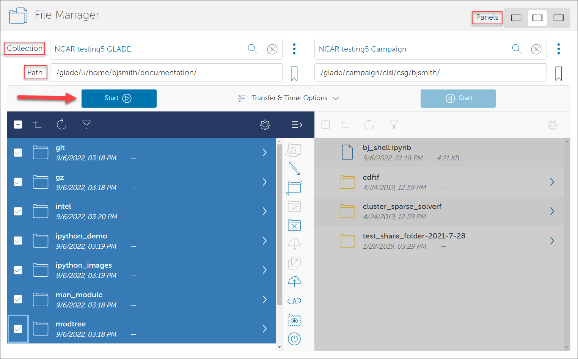Click the new folder icon in middle toolbar
The height and width of the screenshot is (359, 578).
294,187
